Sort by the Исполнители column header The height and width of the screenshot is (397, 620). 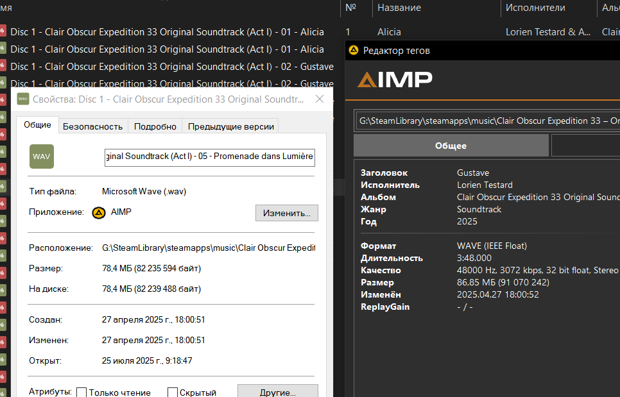click(535, 8)
